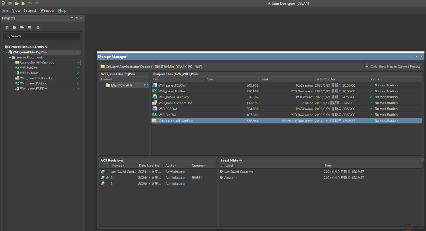Select WiFi_panel.PcbDoc in the Projects tree
426x231 pixels.
tap(33, 83)
